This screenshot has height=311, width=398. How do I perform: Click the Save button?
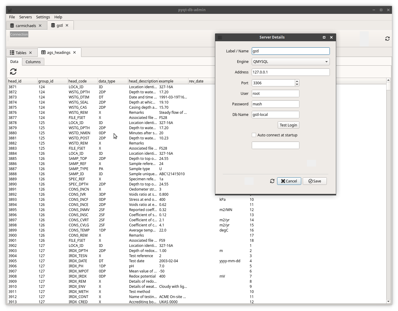tap(315, 181)
